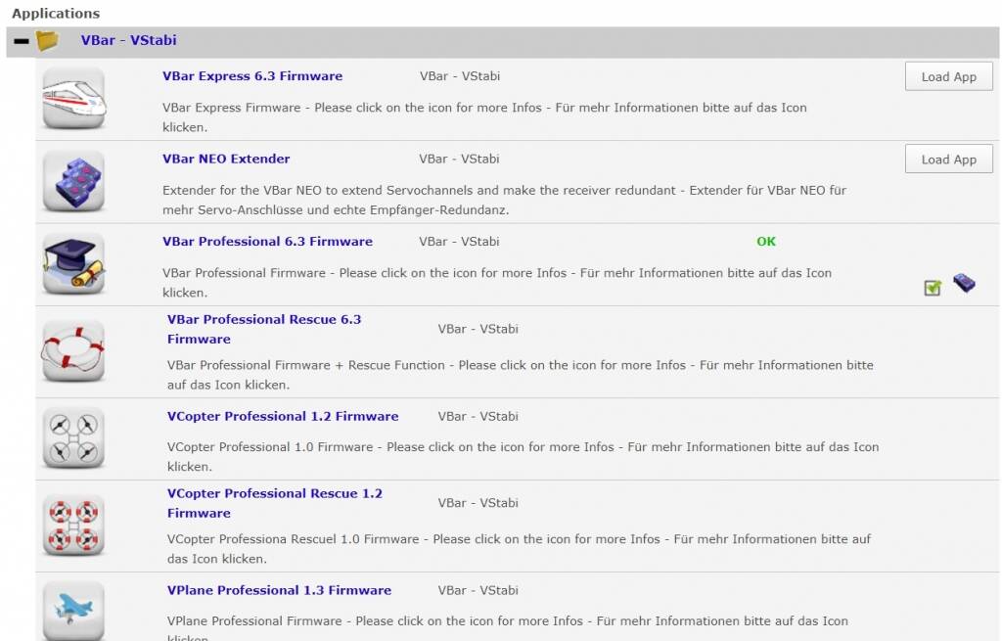Click the VBar NEO Extender blocks icon
The height and width of the screenshot is (641, 1002).
click(x=73, y=181)
